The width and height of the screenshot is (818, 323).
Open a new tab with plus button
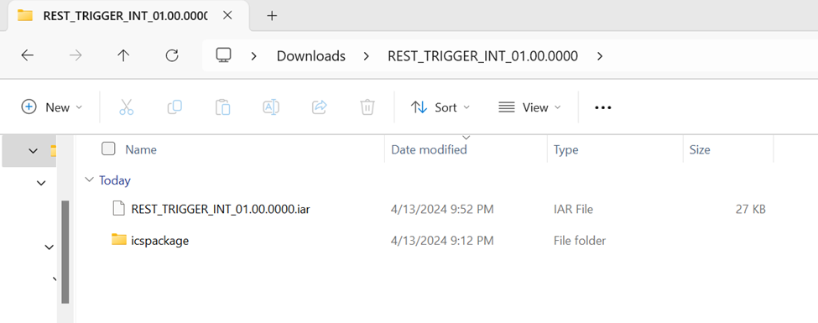pos(271,16)
